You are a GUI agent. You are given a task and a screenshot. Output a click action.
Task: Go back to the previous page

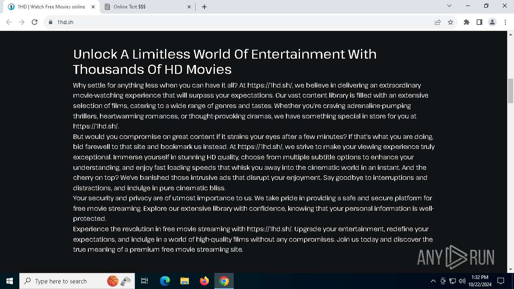tap(9, 22)
